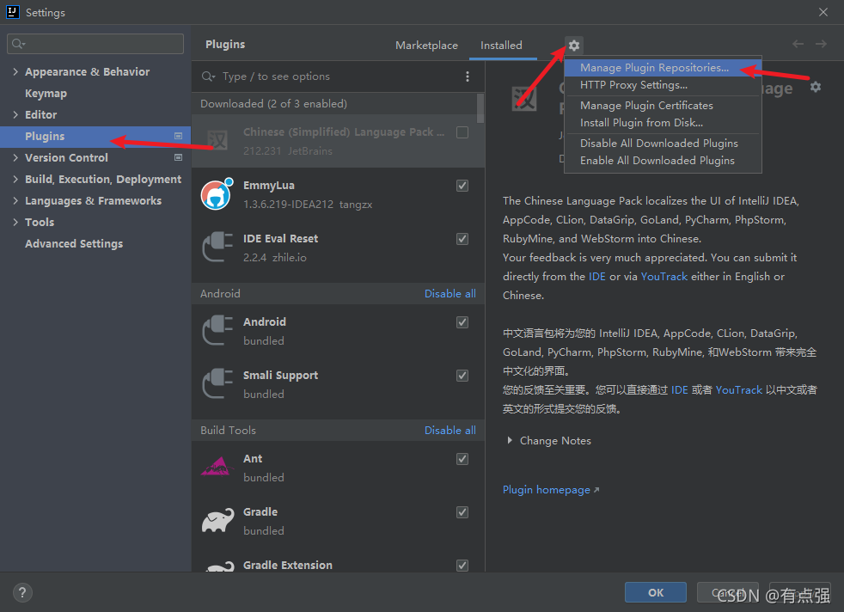The width and height of the screenshot is (844, 612).
Task: Select Advanced Settings in tree
Action: point(74,244)
